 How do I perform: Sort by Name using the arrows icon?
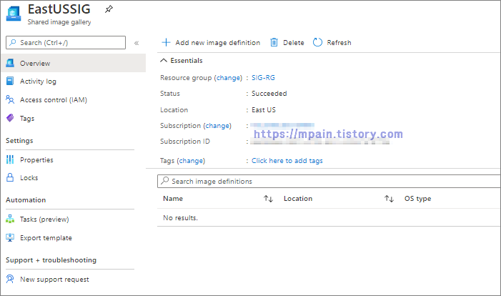(x=268, y=199)
